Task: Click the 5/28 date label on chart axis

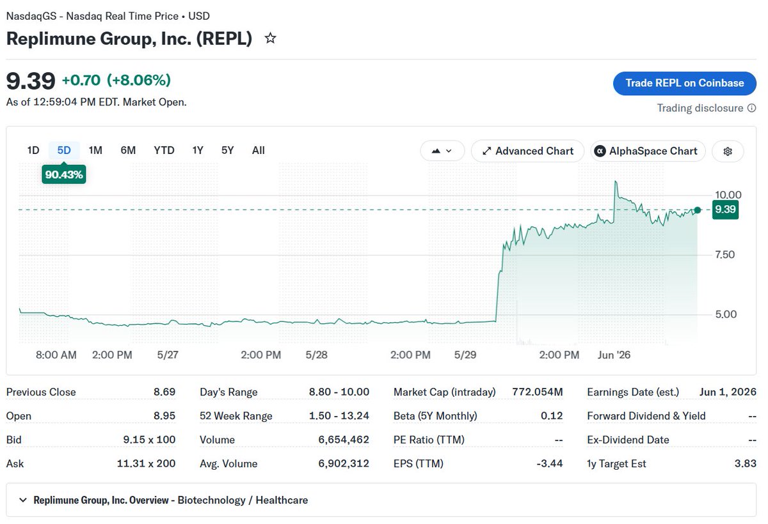Action: (316, 355)
